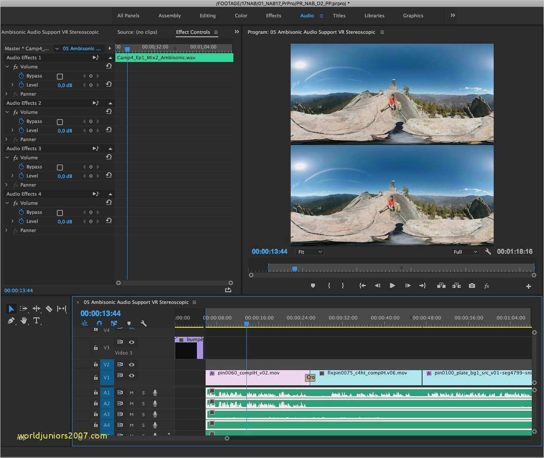
Task: Switch to the Color workspace
Action: (x=241, y=16)
